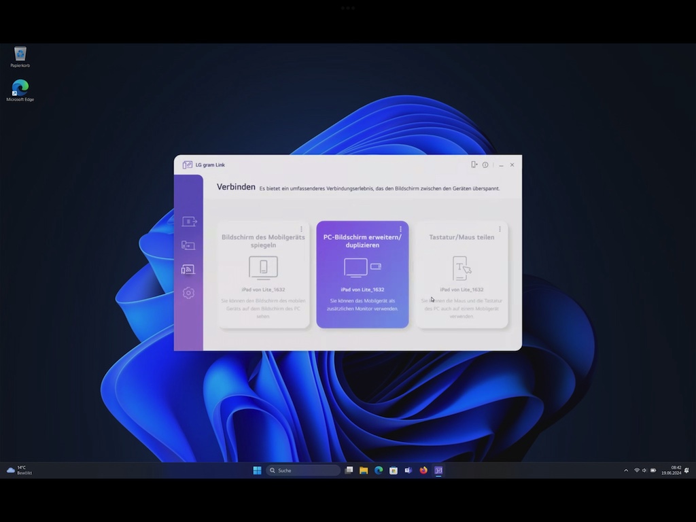The height and width of the screenshot is (522, 696).
Task: Open Microsoft Teams from the taskbar
Action: click(x=408, y=470)
